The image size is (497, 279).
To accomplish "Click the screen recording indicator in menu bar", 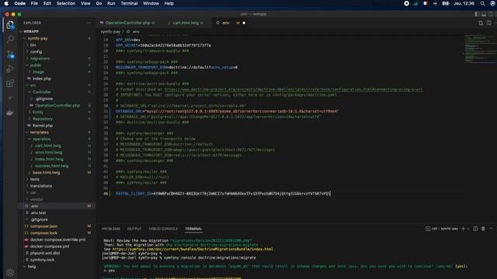I will [x=406, y=3].
